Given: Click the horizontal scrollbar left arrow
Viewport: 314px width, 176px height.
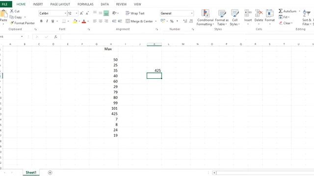Looking at the screenshot, I should tap(214, 173).
